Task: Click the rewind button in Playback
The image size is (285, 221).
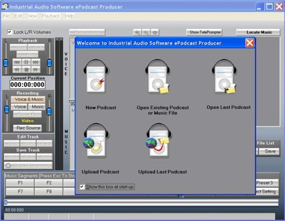Action: click(17, 69)
